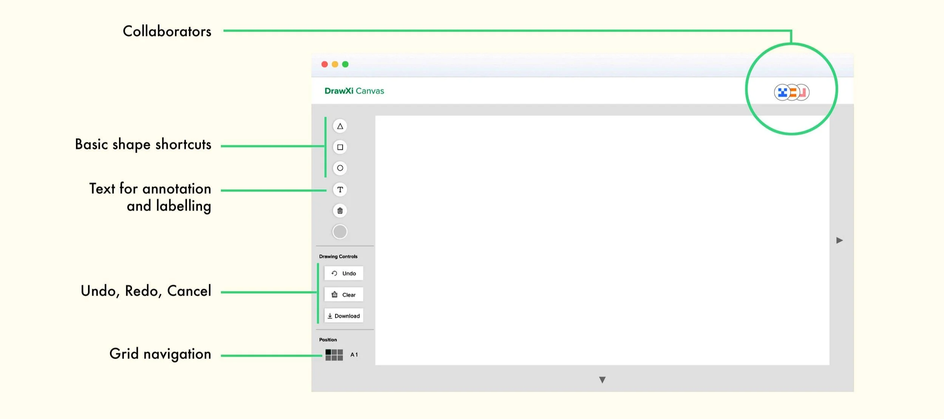The width and height of the screenshot is (944, 419).
Task: Select the bottom-middle cell of position grid
Action: click(x=334, y=357)
